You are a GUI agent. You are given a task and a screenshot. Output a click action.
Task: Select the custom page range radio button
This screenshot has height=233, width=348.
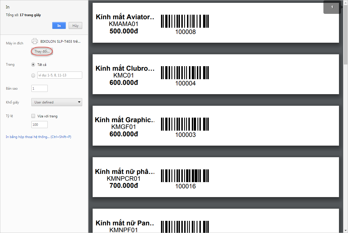[x=33, y=75]
